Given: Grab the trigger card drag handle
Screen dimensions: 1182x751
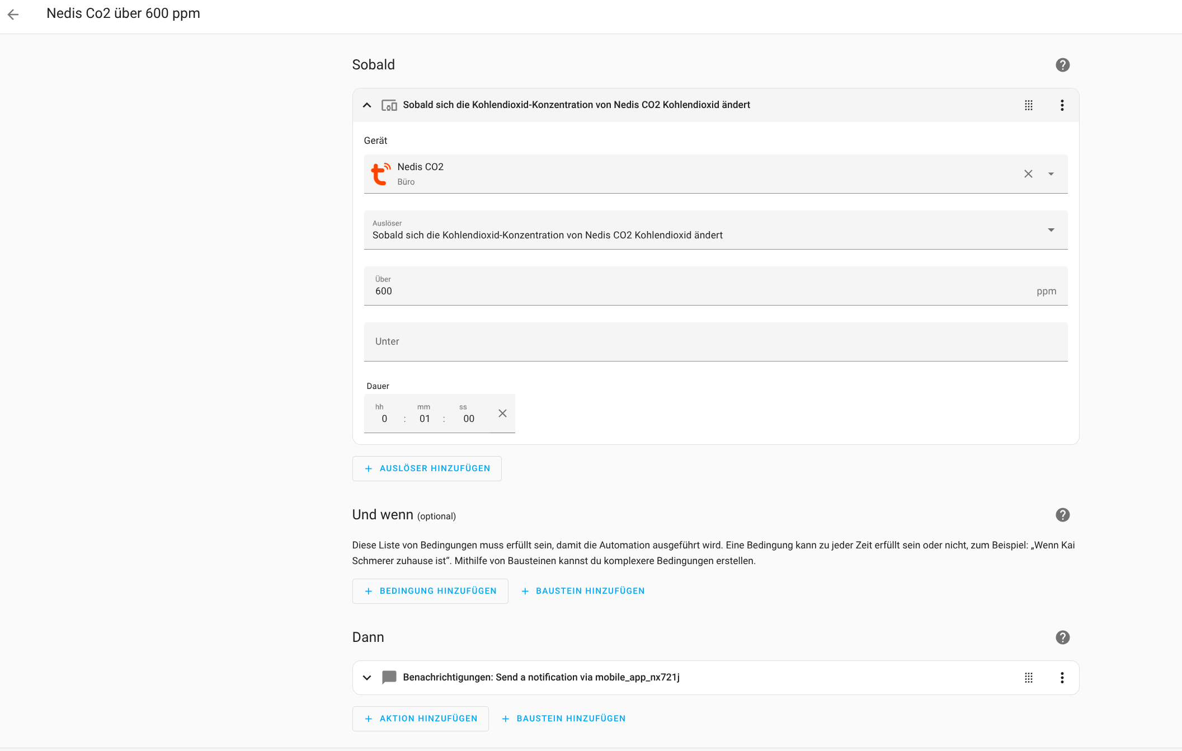Looking at the screenshot, I should pyautogui.click(x=1028, y=105).
